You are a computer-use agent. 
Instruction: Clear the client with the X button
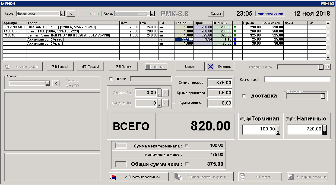click(56, 83)
